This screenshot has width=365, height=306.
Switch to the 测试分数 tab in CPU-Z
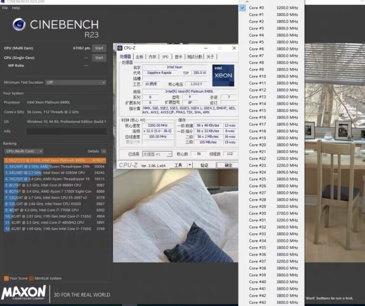[194, 57]
